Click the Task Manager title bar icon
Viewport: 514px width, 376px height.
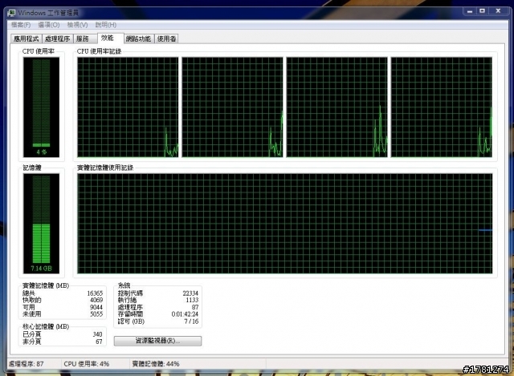click(x=11, y=13)
